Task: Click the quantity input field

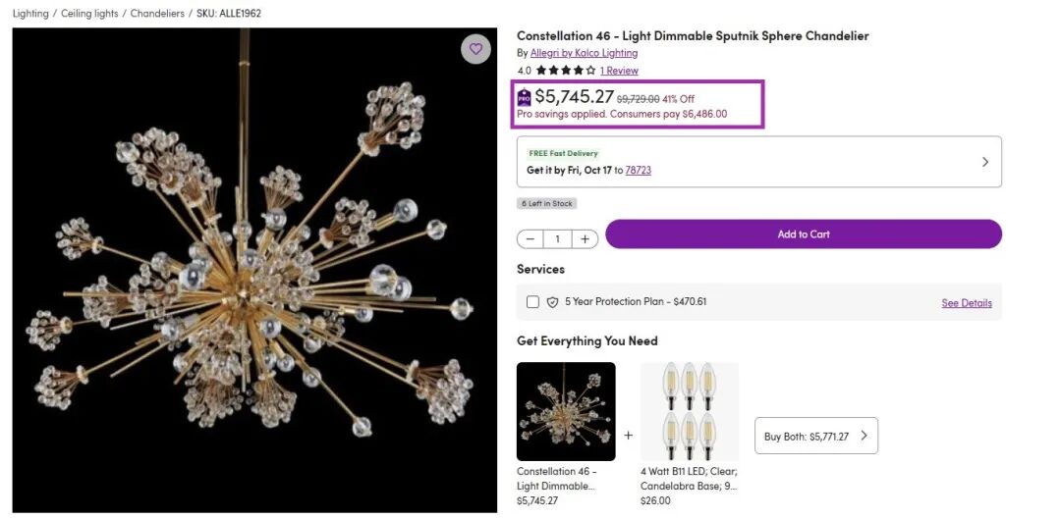Action: 557,239
